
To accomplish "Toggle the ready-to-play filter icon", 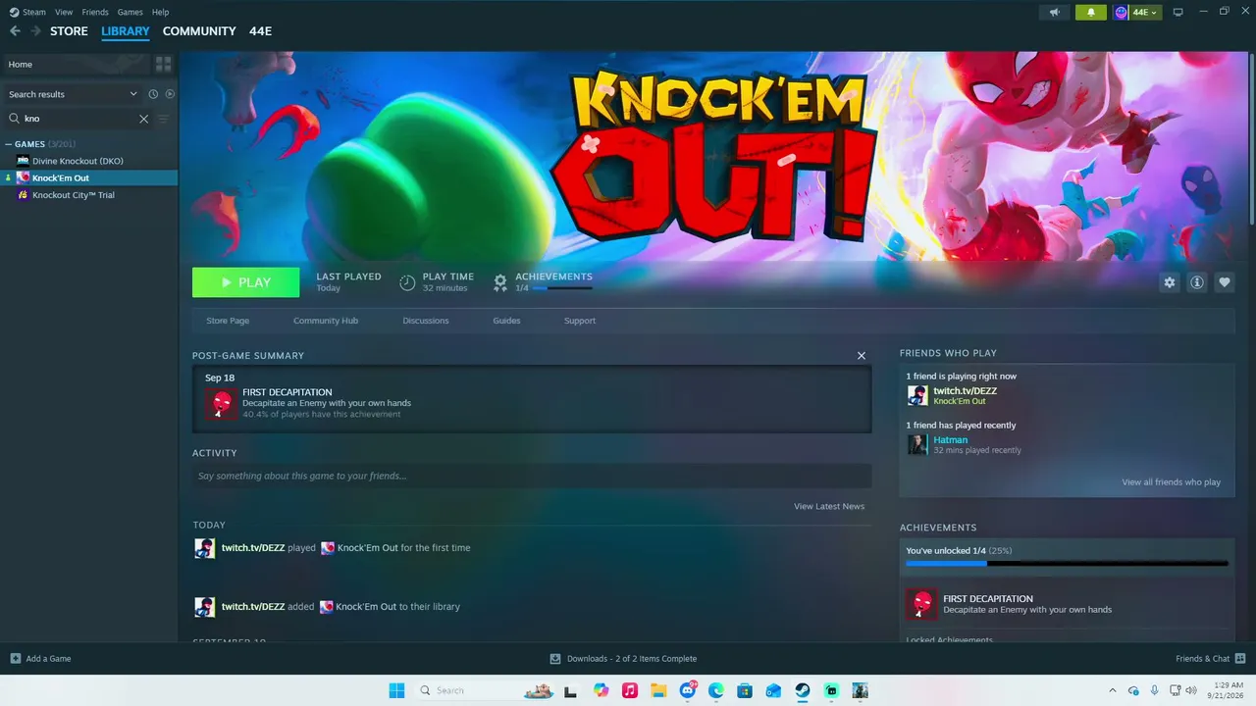I will (x=170, y=94).
